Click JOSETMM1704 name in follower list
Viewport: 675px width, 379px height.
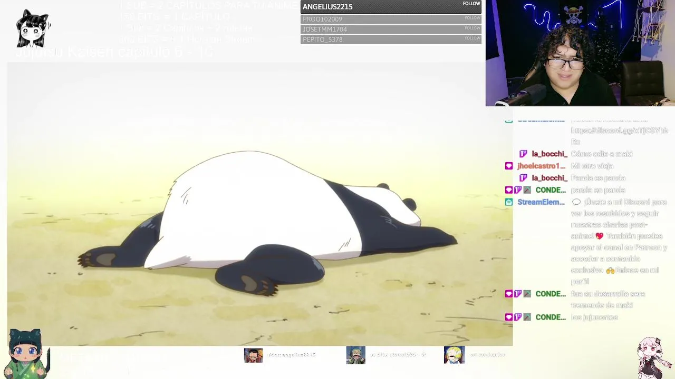point(325,29)
